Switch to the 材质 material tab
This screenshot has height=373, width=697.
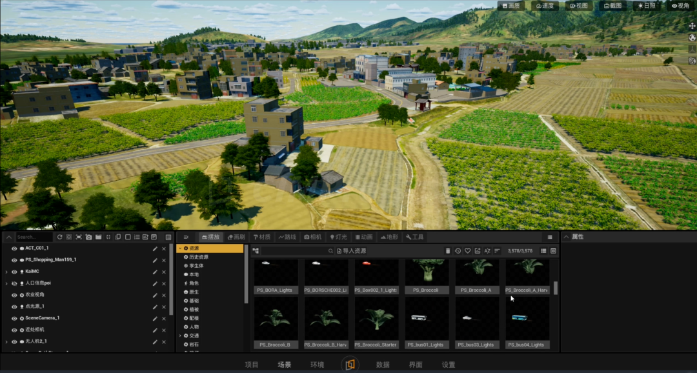262,237
